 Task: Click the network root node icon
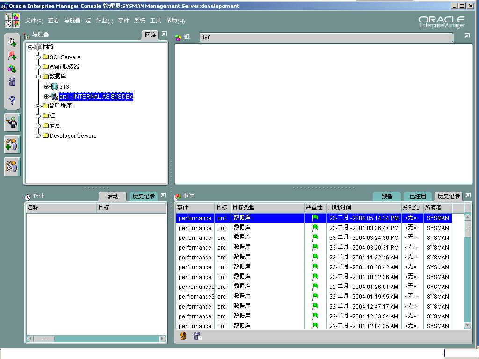tap(38, 47)
